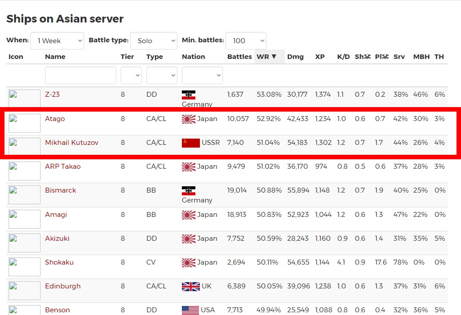Image resolution: width=461 pixels, height=315 pixels.
Task: Expand the Min. battles dropdown
Action: point(246,40)
